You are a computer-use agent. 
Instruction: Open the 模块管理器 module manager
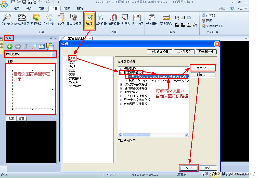point(74,20)
